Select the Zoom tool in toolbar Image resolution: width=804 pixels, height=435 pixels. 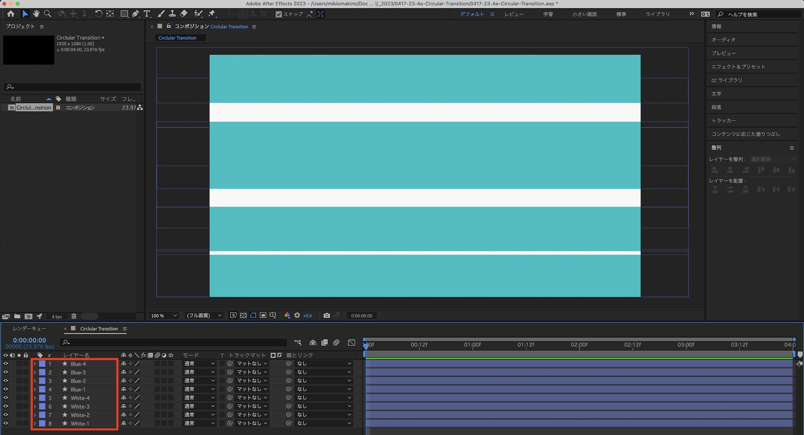tap(47, 14)
